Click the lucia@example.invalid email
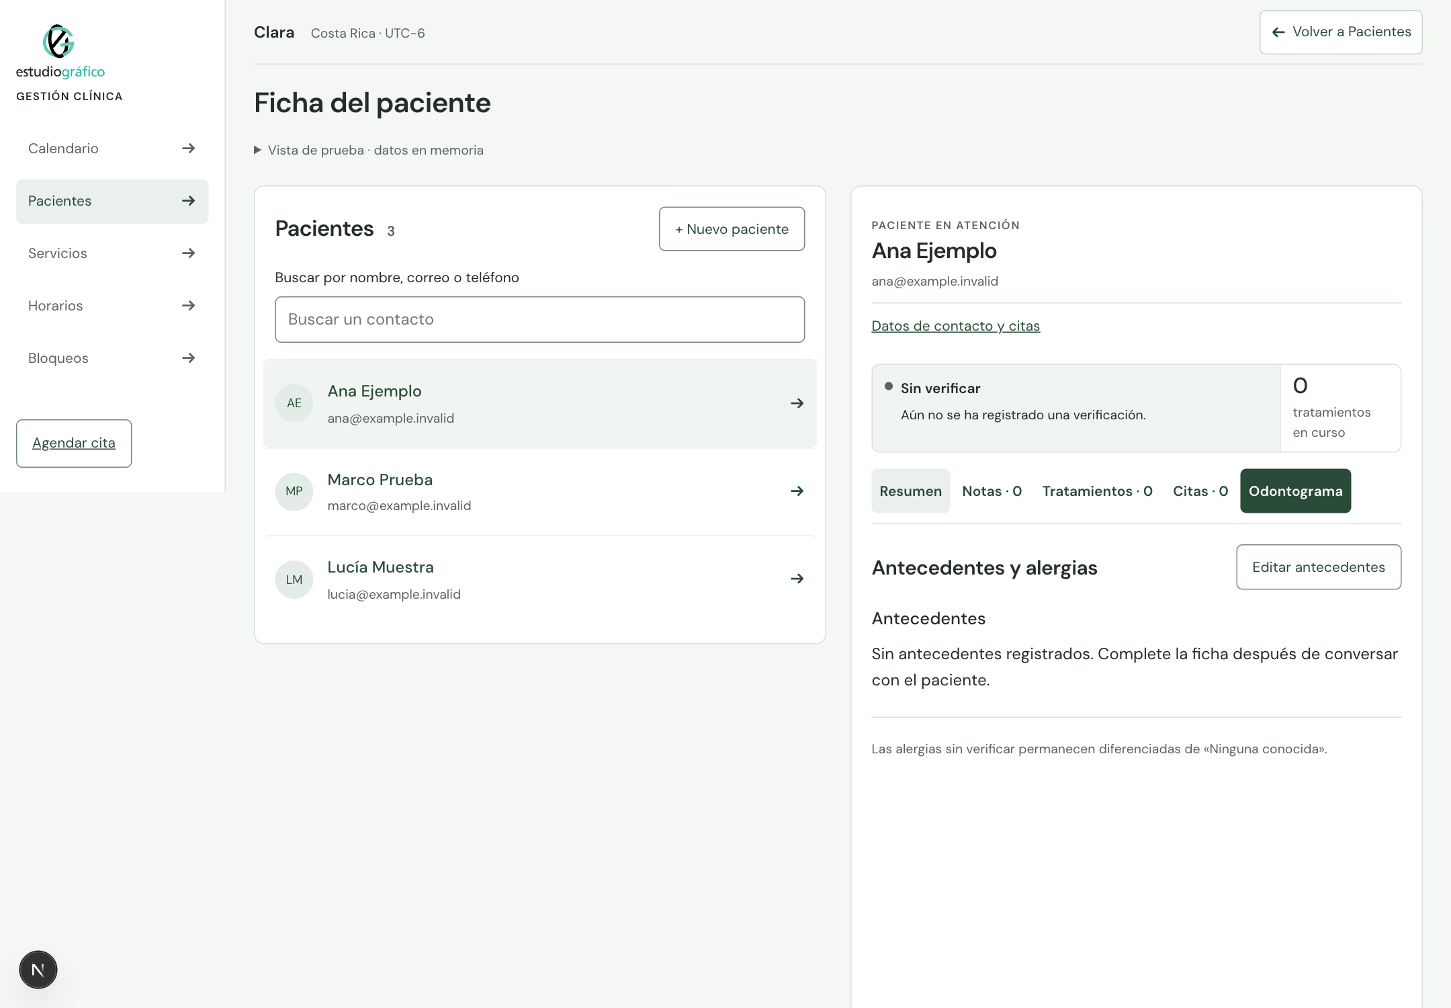 (394, 595)
